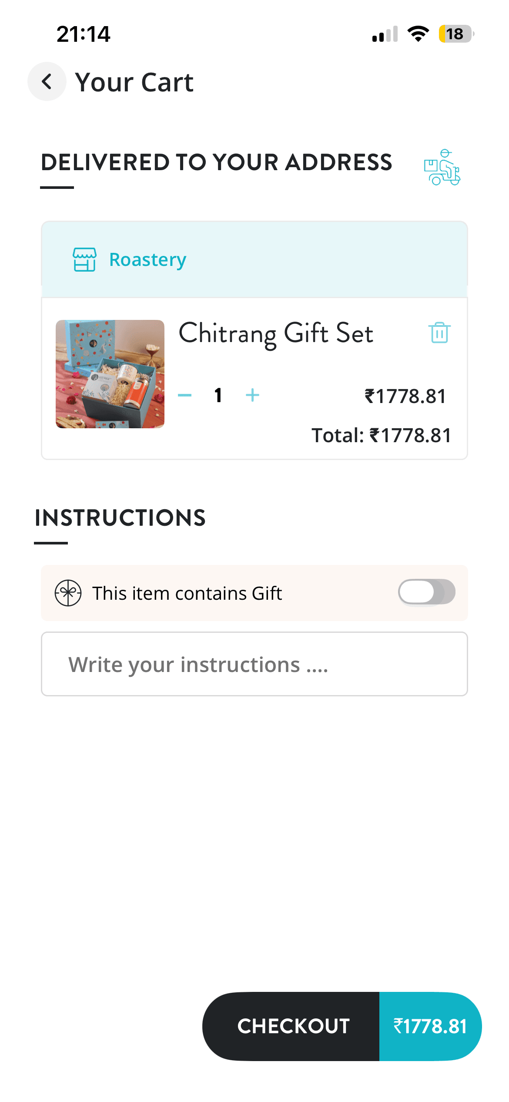
Task: Tap the Wi-Fi status icon
Action: [418, 34]
